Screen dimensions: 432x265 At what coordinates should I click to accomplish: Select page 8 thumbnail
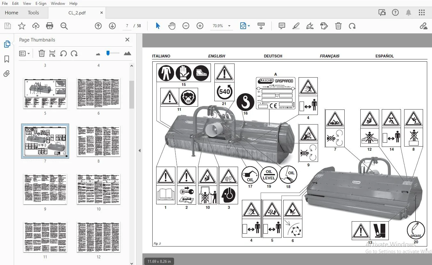coord(99,141)
